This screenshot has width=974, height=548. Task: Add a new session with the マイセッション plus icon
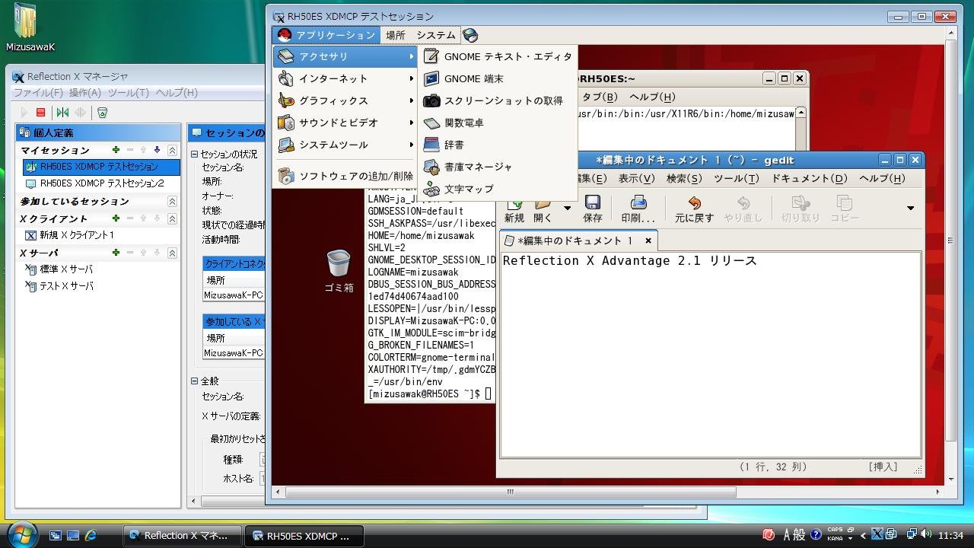pyautogui.click(x=116, y=151)
